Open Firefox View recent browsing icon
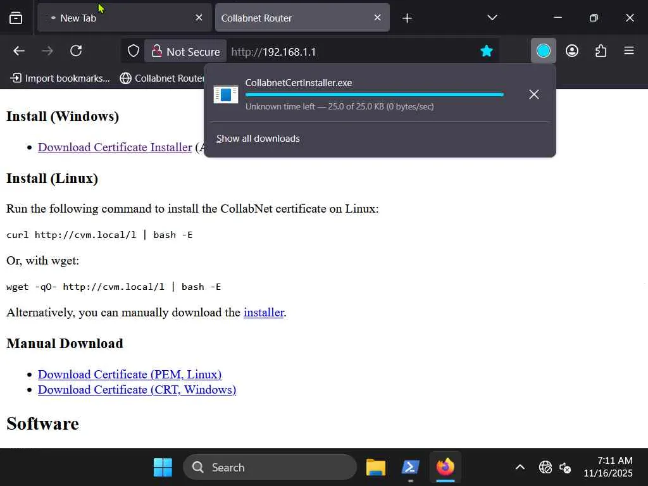The height and width of the screenshot is (486, 648). click(16, 18)
